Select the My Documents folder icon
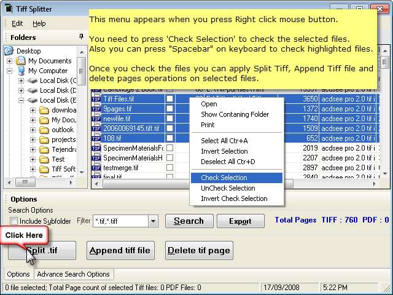The width and height of the screenshot is (393, 295). (x=21, y=61)
